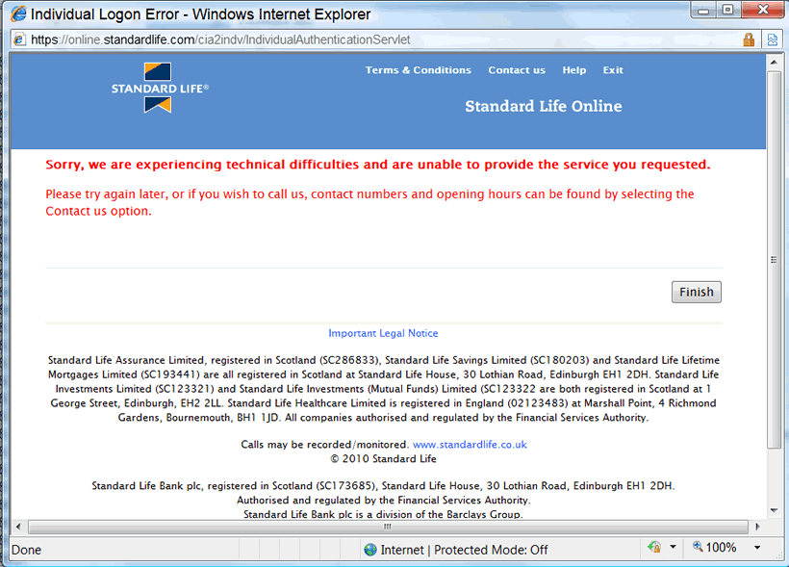This screenshot has width=789, height=567.
Task: Close the Individual Logon Error window
Action: click(763, 10)
